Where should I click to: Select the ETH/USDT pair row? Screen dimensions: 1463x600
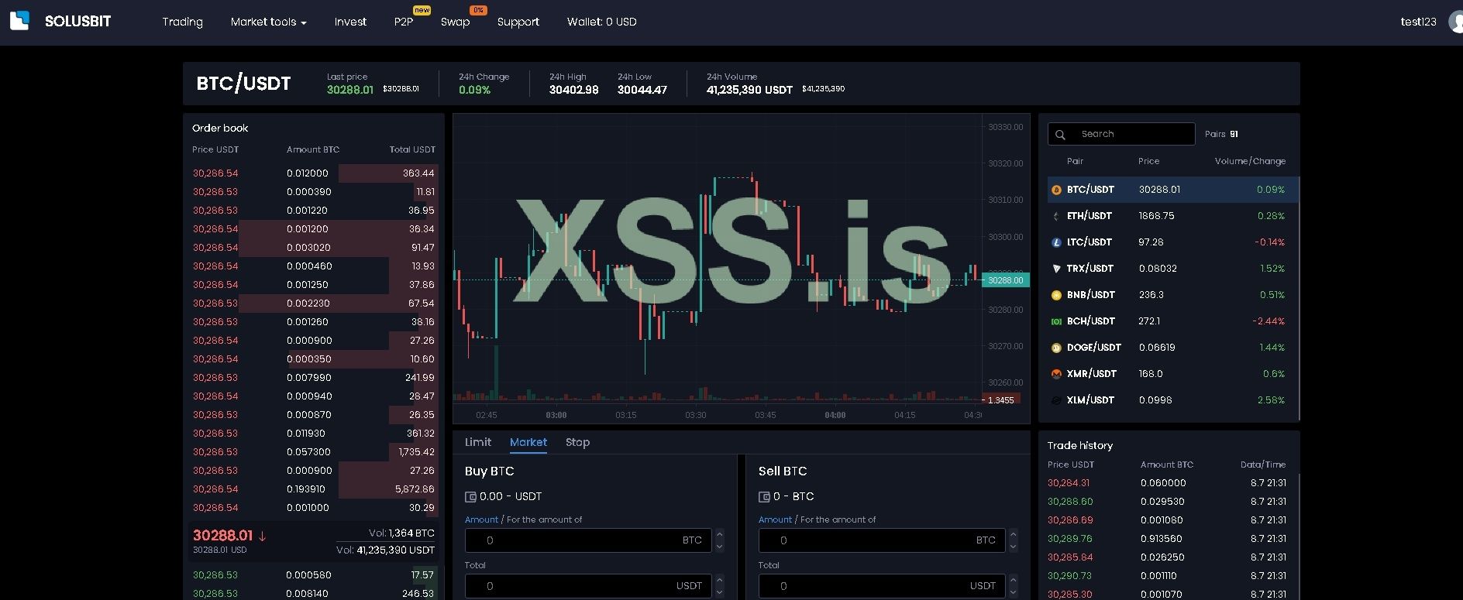pyautogui.click(x=1172, y=216)
